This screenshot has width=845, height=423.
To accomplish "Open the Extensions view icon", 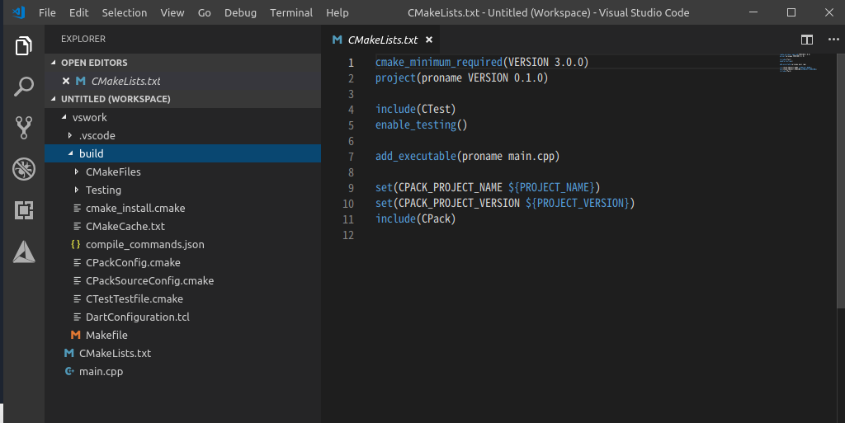I will pyautogui.click(x=23, y=210).
